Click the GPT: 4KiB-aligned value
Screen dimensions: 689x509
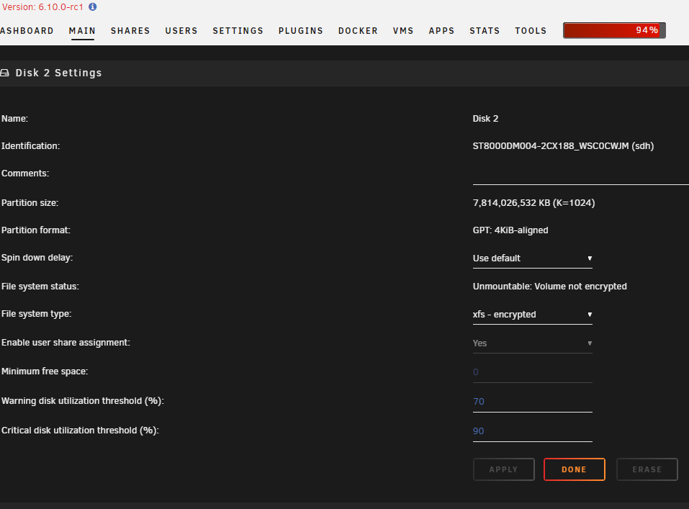coord(510,230)
